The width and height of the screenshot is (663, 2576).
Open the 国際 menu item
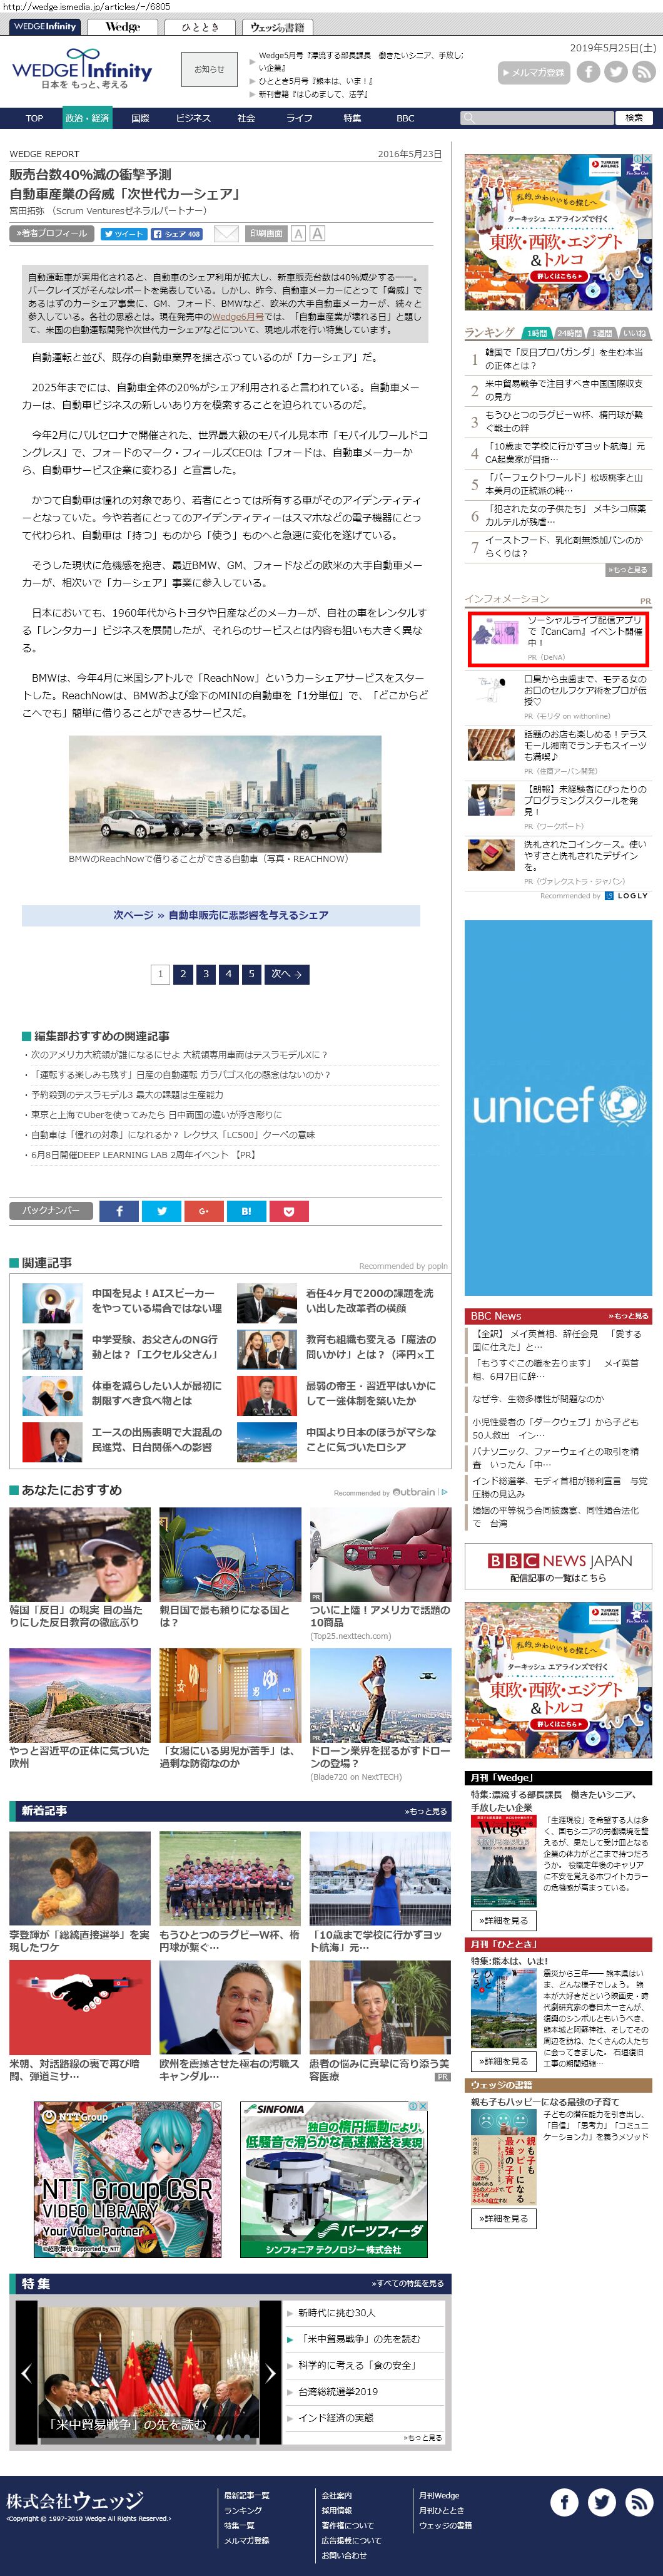pyautogui.click(x=139, y=118)
